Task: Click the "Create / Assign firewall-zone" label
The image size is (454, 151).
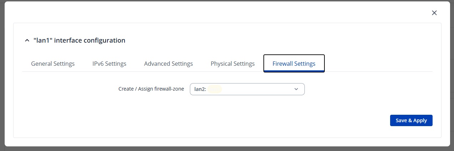Action: tap(151, 89)
